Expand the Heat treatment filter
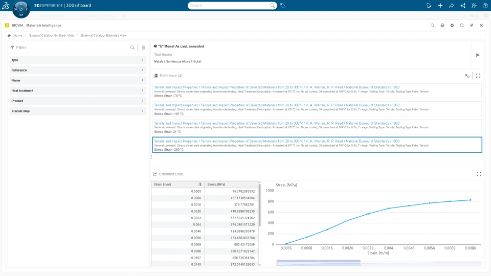This screenshot has width=491, height=276. coord(78,91)
